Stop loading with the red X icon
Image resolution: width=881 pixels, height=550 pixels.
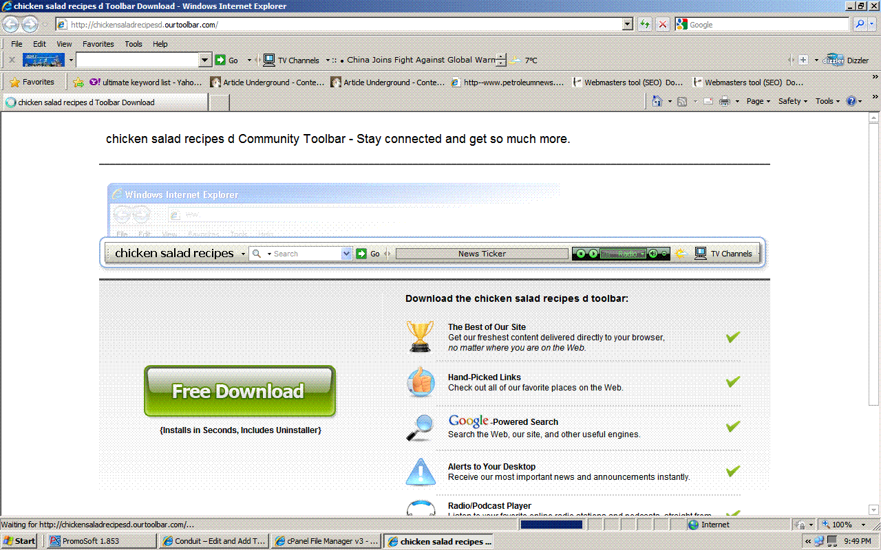[662, 25]
